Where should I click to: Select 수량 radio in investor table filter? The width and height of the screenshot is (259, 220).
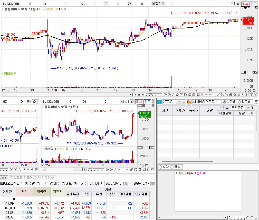[26, 183]
